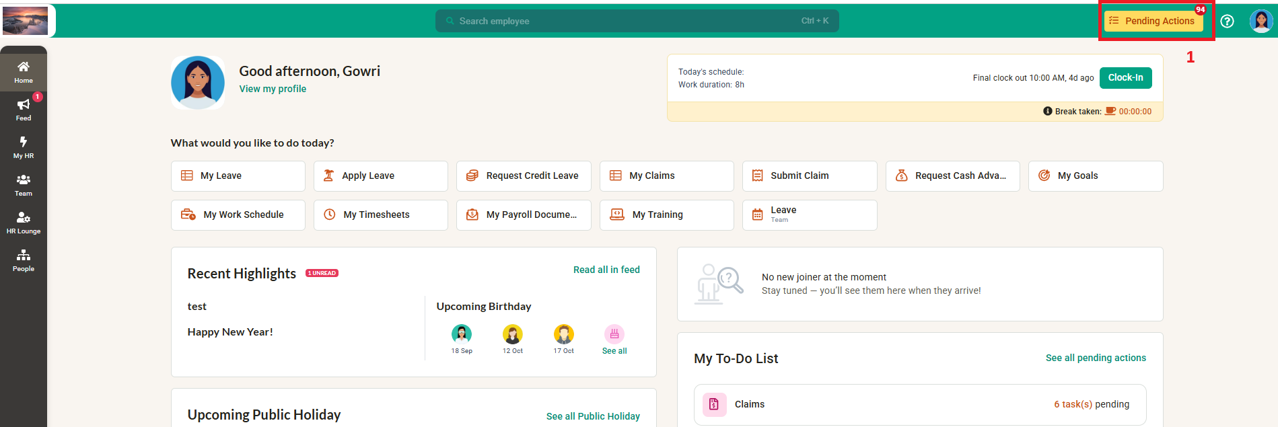
Task: Click the Leave Team calendar icon
Action: (758, 215)
